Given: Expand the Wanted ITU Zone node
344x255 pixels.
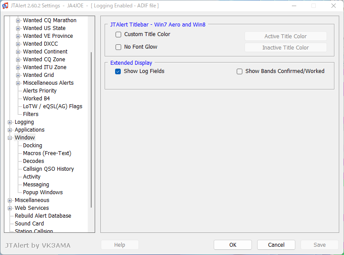Looking at the screenshot, I should click(18, 67).
